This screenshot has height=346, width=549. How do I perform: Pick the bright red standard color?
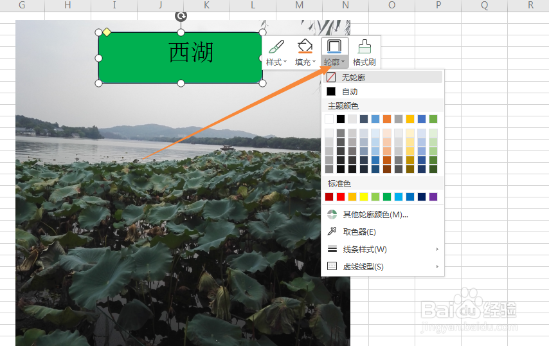(x=341, y=197)
